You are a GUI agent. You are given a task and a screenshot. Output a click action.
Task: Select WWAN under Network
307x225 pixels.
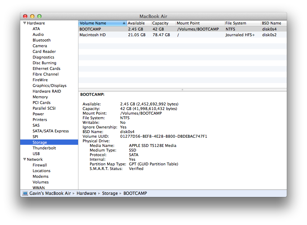39,188
